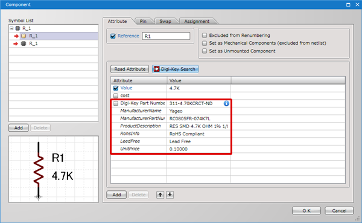Image resolution: width=362 pixels, height=223 pixels.
Task: Click the yellow symbol icon of highlighted R_1
Action: 24,36
